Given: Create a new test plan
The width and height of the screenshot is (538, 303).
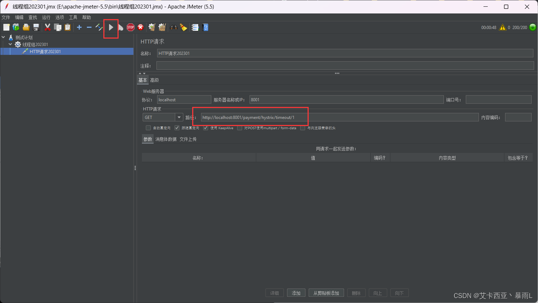Looking at the screenshot, I should coord(6,27).
